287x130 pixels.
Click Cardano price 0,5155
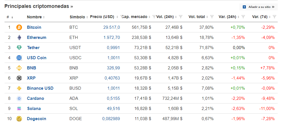point(114,98)
